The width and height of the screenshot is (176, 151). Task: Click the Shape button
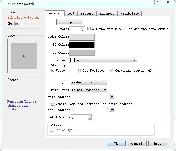coord(69,22)
